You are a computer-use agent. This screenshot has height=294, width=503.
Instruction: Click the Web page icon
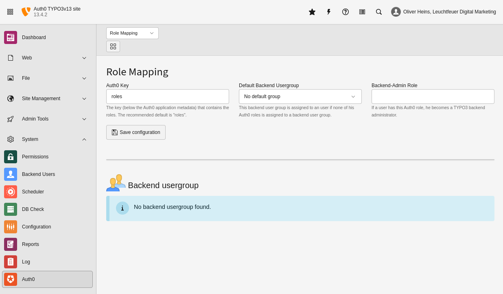pos(11,58)
